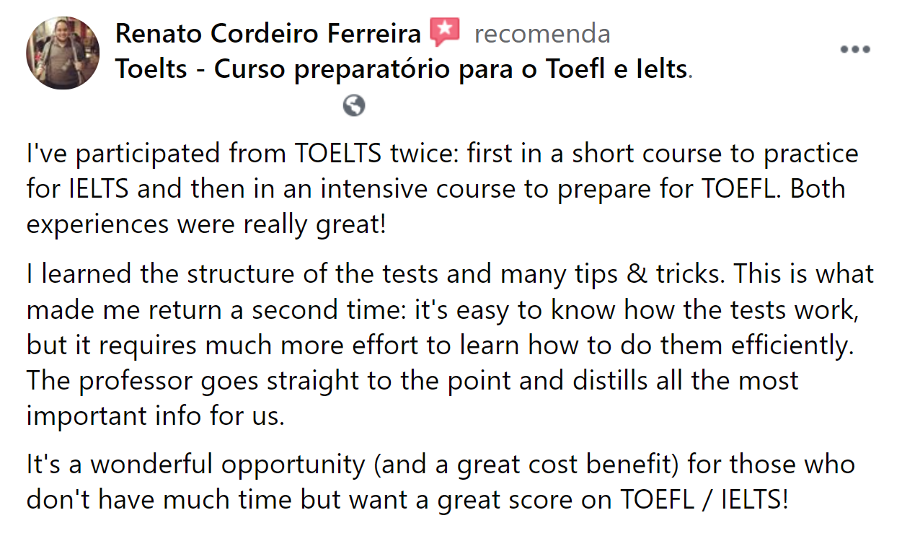Image resolution: width=902 pixels, height=536 pixels.
Task: Click "Toefl e Ielts" in the page title
Action: pyautogui.click(x=613, y=69)
